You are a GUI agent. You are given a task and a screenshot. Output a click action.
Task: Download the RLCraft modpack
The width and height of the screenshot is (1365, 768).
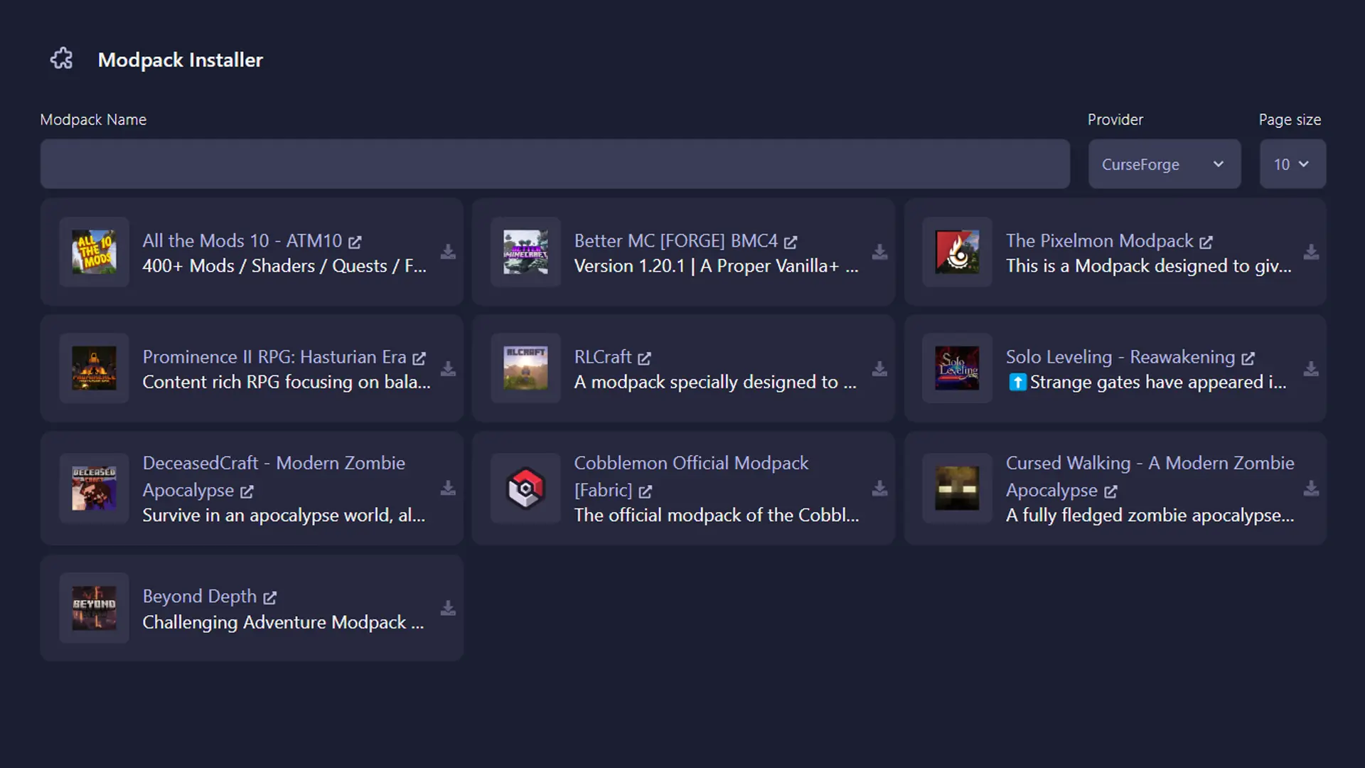(x=879, y=368)
